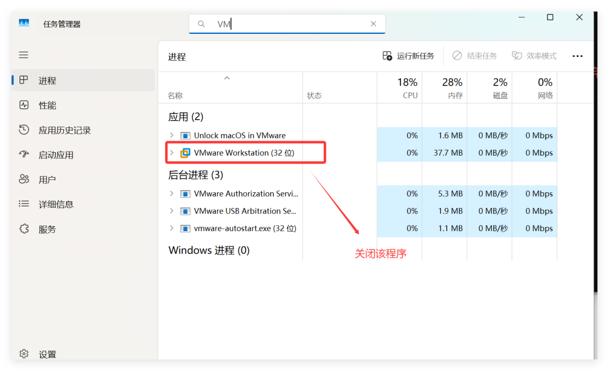Sort by CPU 18% column header
Screen dimensions: 609x371
tap(400, 88)
